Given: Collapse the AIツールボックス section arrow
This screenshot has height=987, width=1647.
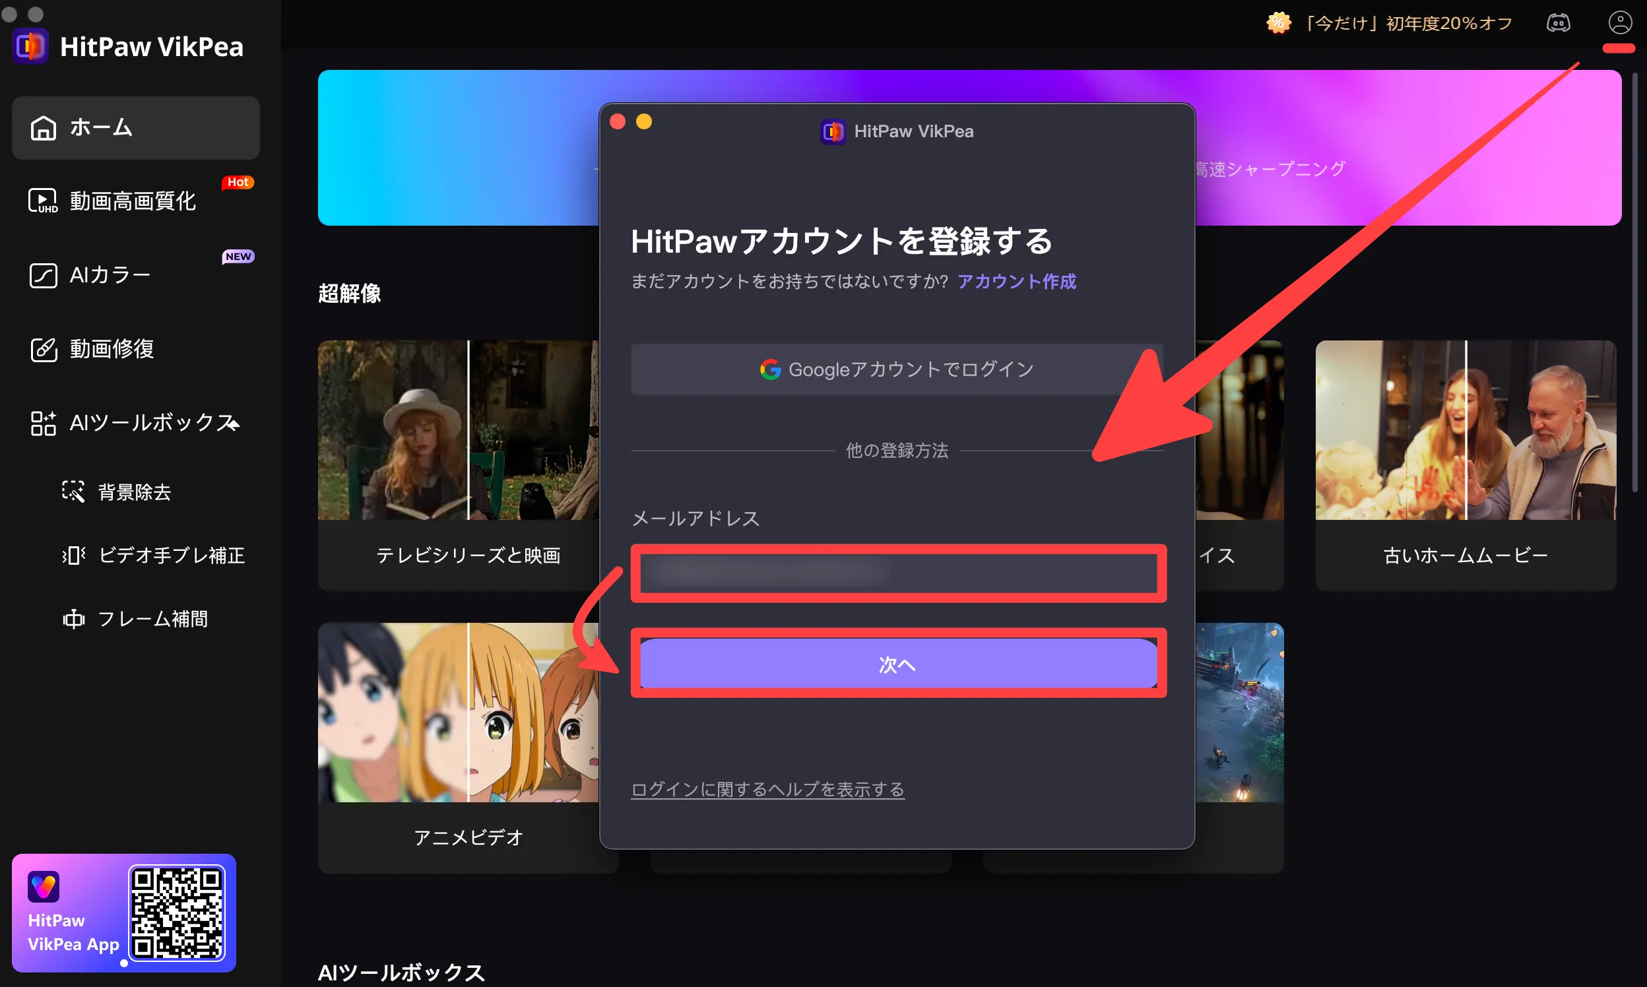Looking at the screenshot, I should coord(233,423).
